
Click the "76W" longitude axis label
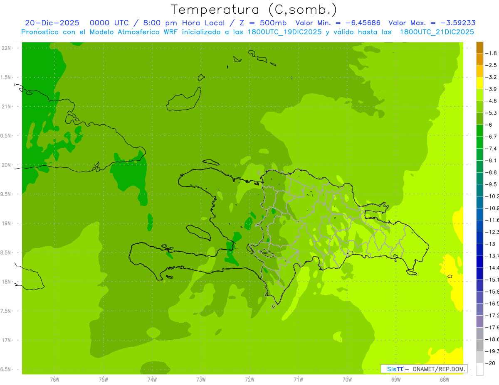click(x=54, y=379)
